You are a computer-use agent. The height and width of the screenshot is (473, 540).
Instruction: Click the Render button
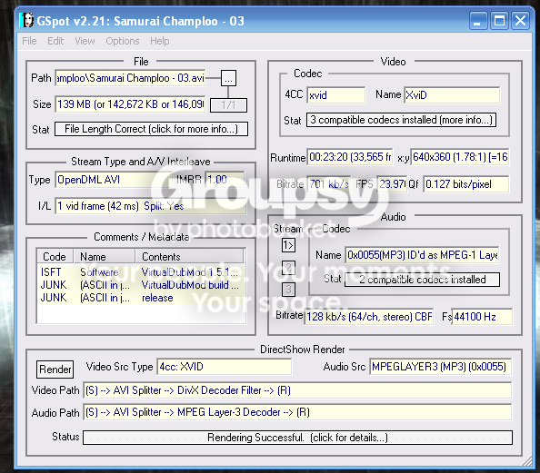[55, 370]
